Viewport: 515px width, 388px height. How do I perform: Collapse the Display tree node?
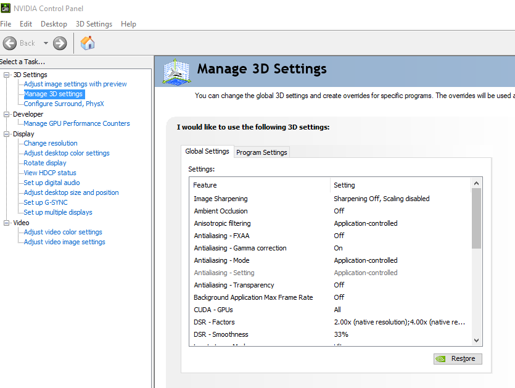click(x=6, y=134)
